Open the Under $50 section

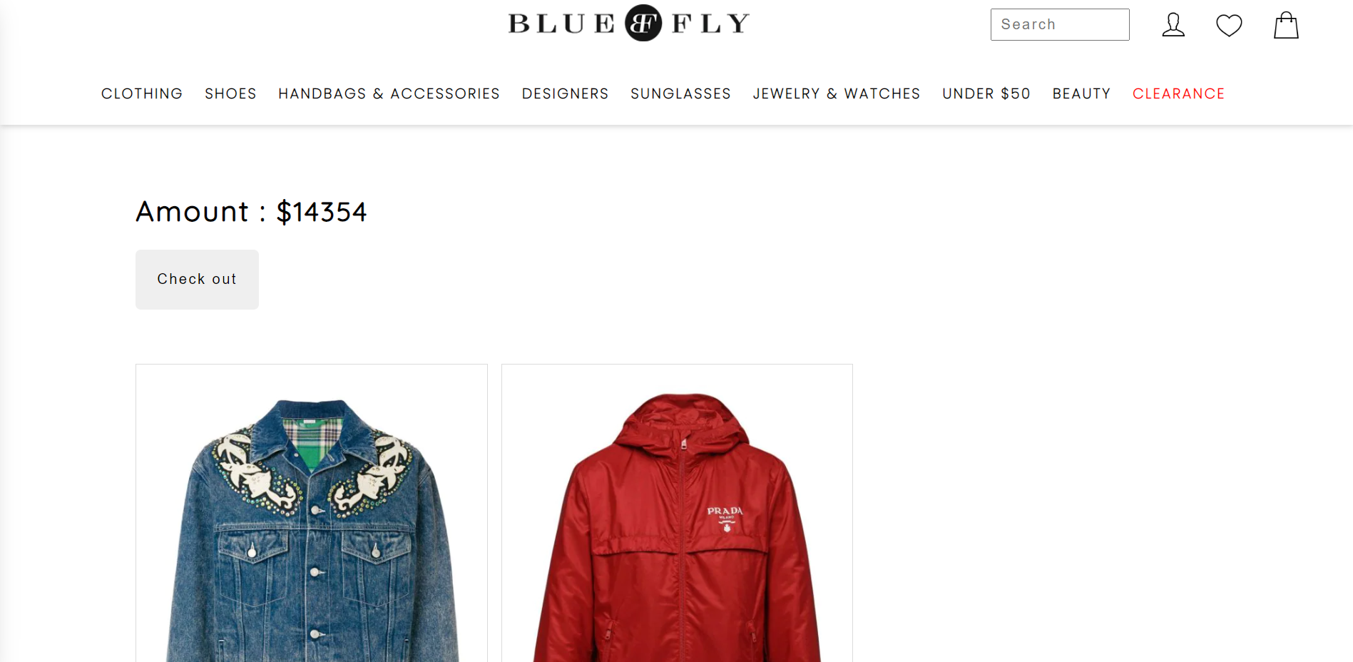pos(986,93)
